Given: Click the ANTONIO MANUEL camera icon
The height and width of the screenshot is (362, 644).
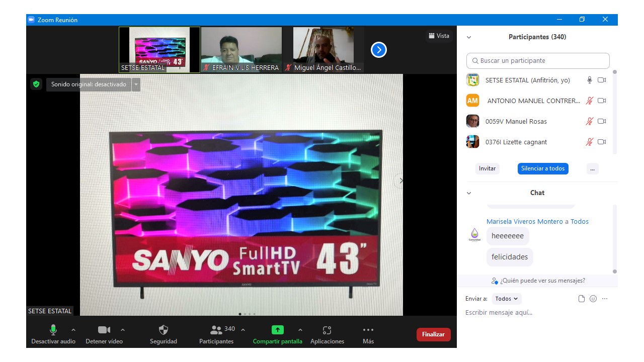Looking at the screenshot, I should 602,101.
